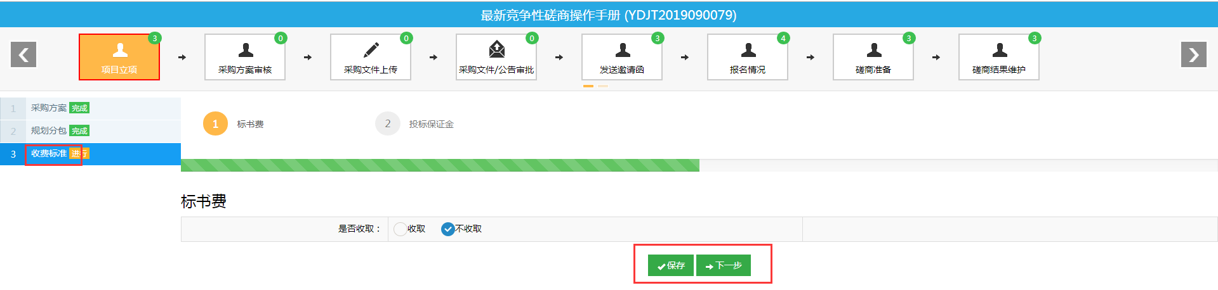Open the 项目立项 workflow step
The height and width of the screenshot is (290, 1218).
(x=119, y=57)
